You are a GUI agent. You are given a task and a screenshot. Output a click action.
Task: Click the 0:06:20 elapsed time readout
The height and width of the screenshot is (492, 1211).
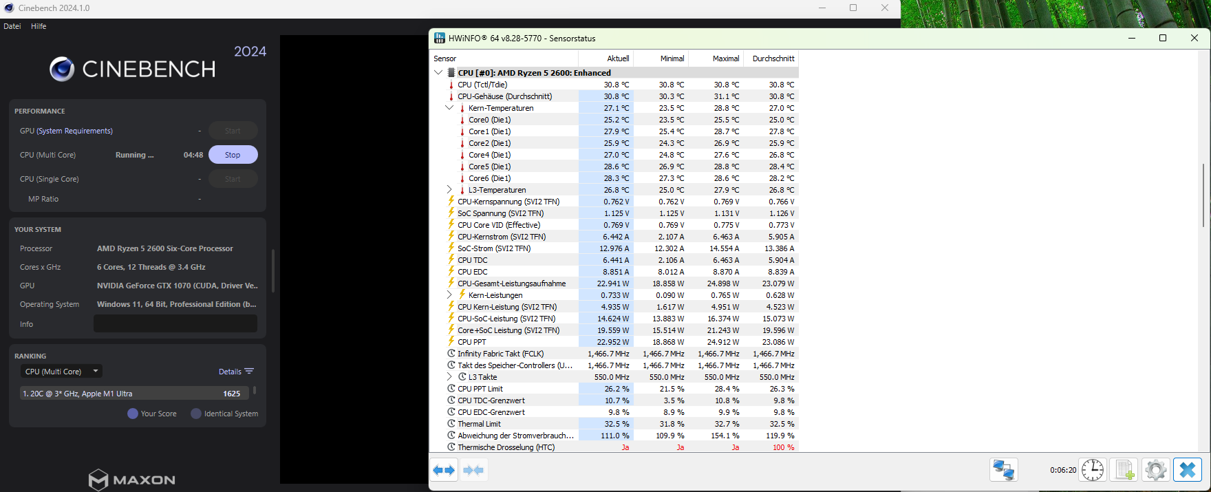coord(1063,471)
